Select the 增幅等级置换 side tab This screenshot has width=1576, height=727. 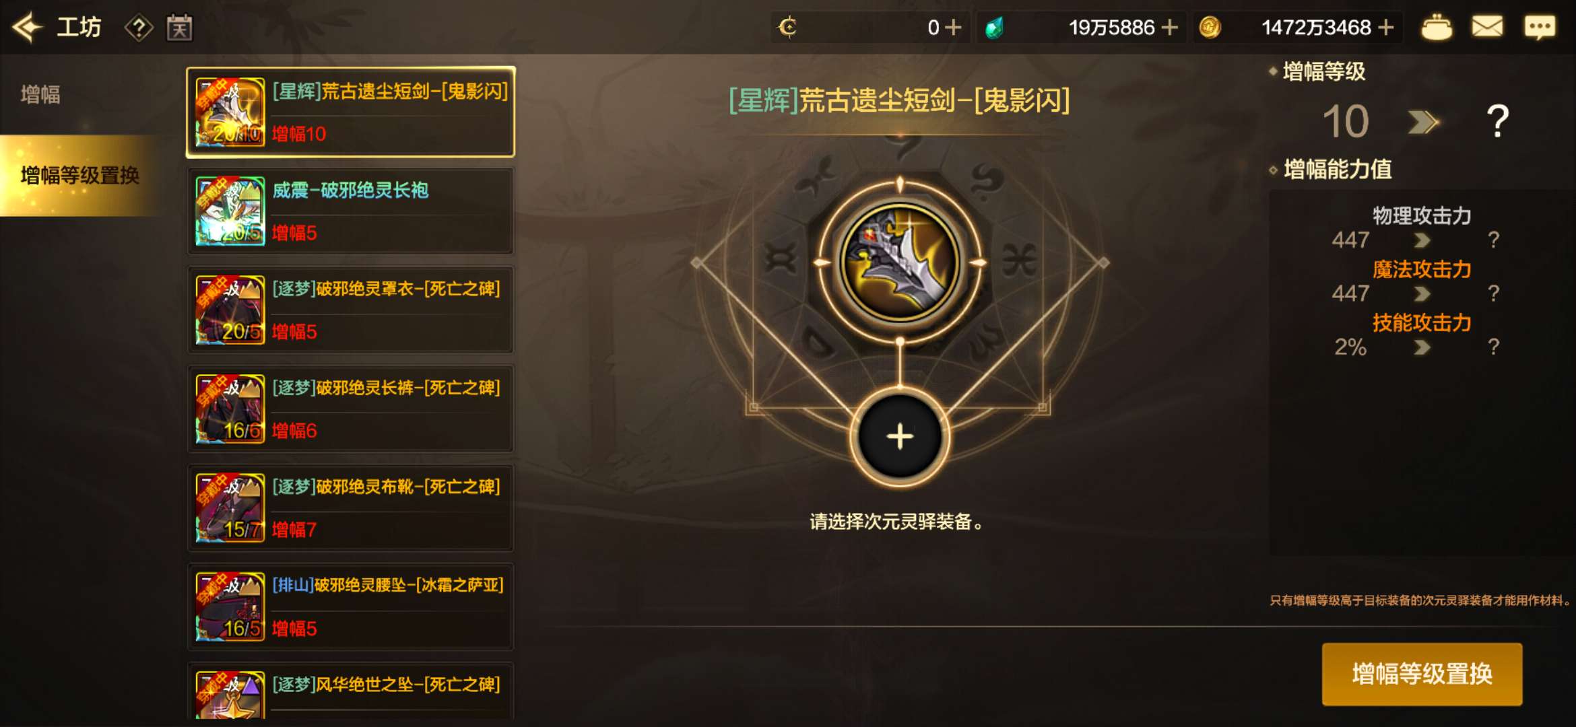click(x=81, y=175)
